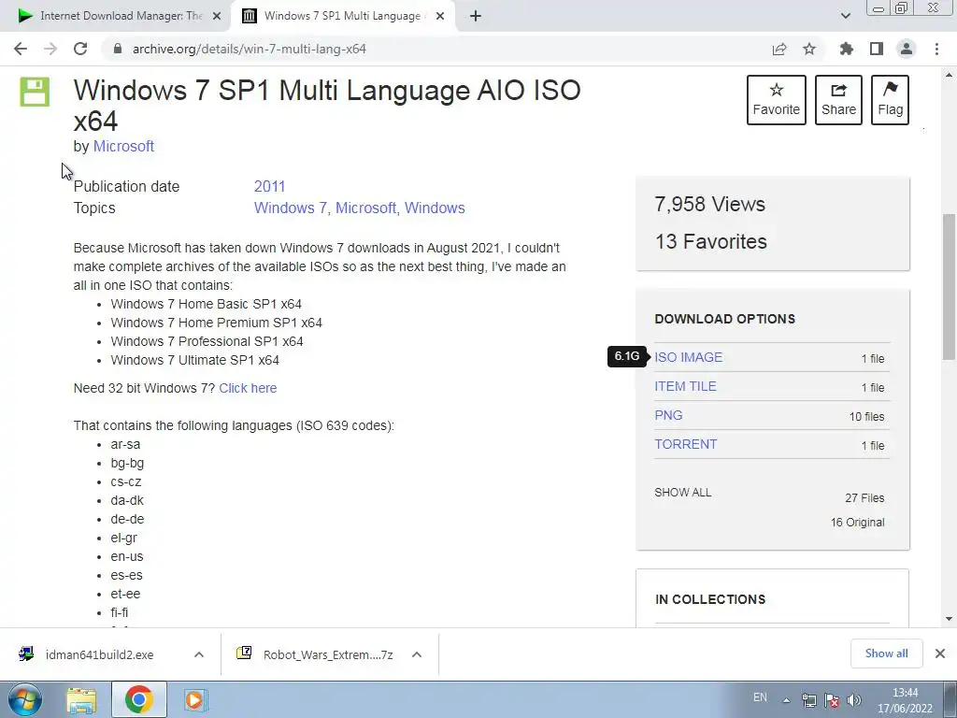Open Chrome three-dot menu

click(936, 49)
